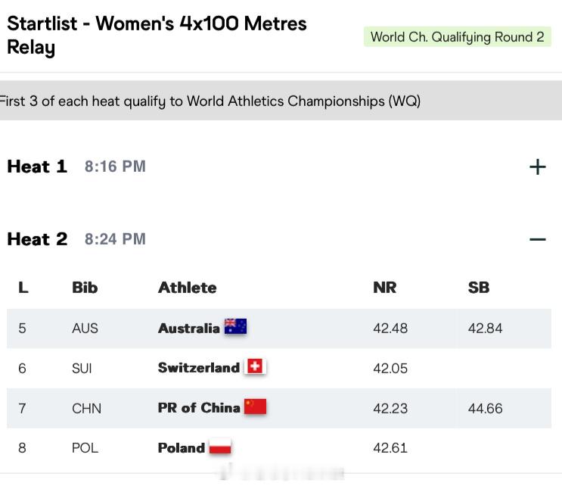Click the Athlete column header

(x=187, y=288)
